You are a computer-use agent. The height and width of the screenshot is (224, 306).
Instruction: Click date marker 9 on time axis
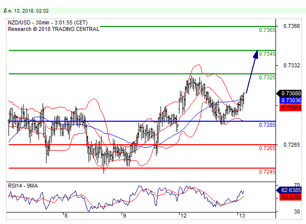pyautogui.click(x=124, y=216)
